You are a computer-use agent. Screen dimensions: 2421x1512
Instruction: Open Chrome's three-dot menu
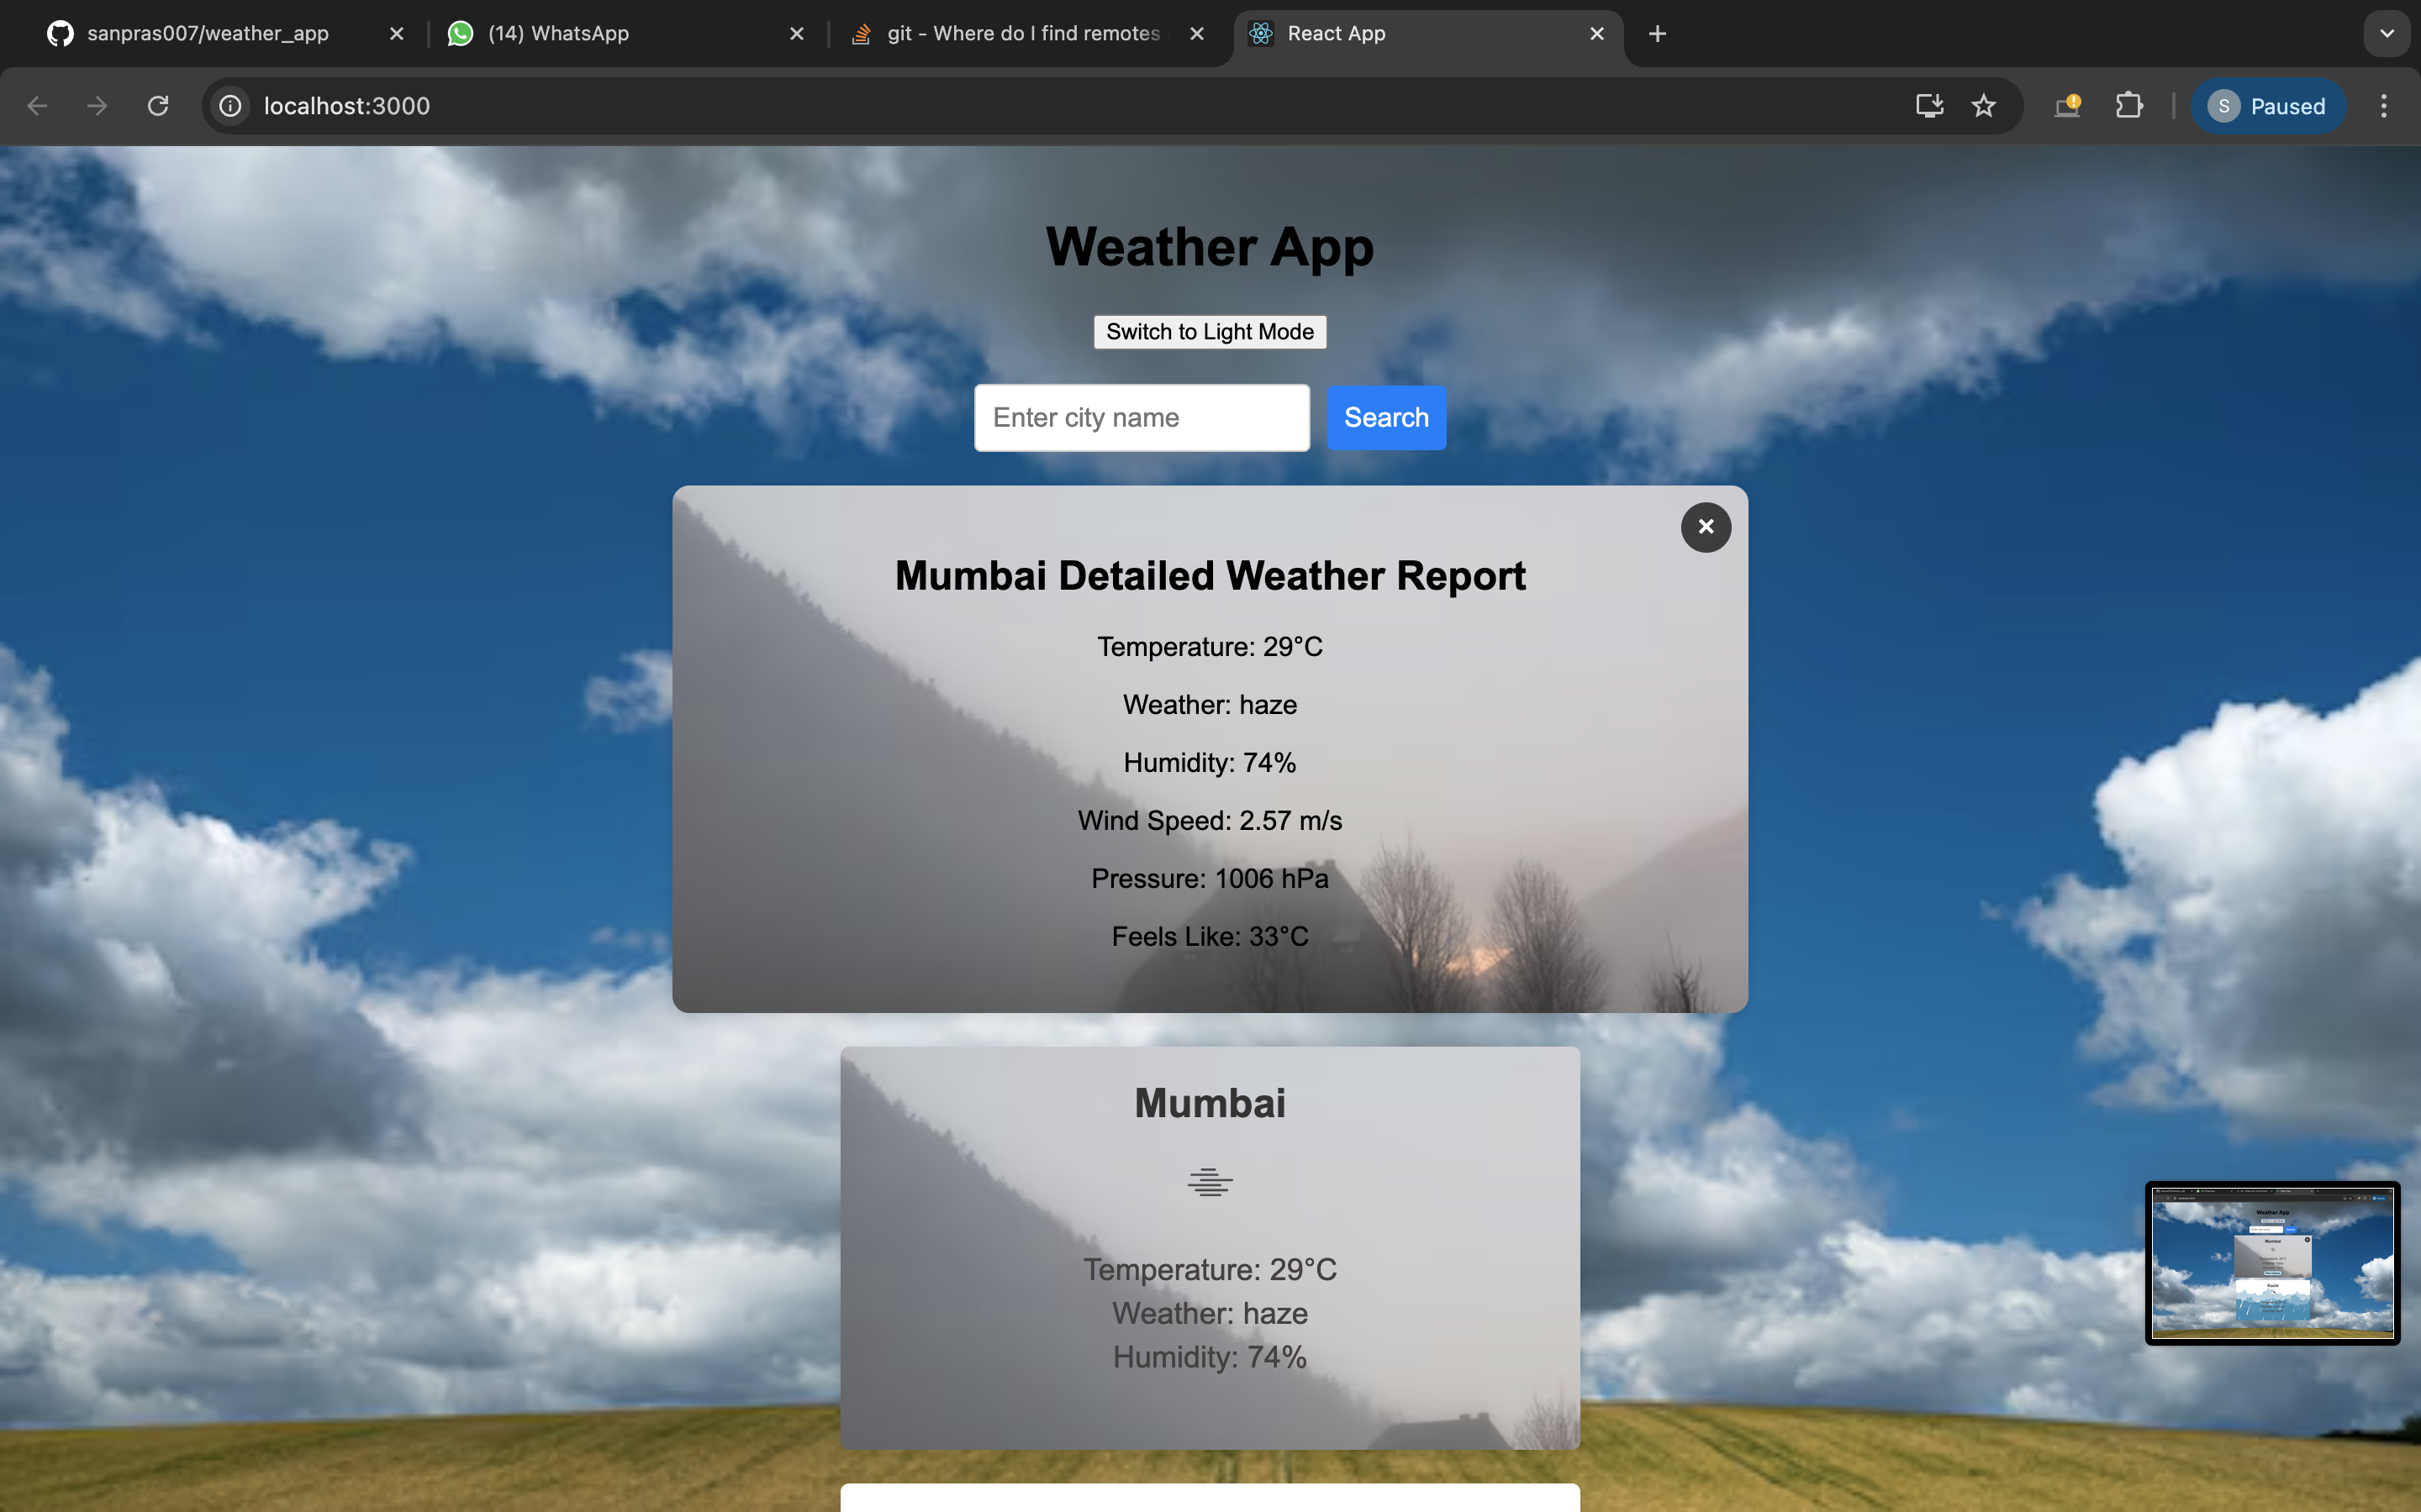coord(2384,105)
